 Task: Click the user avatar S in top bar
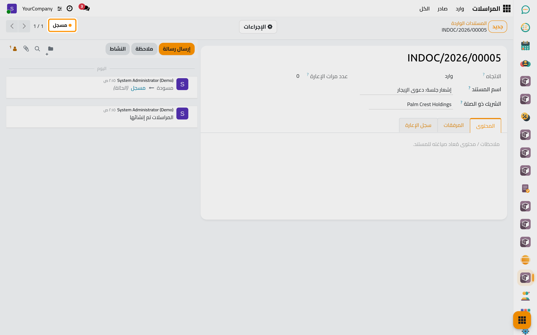coord(12,9)
